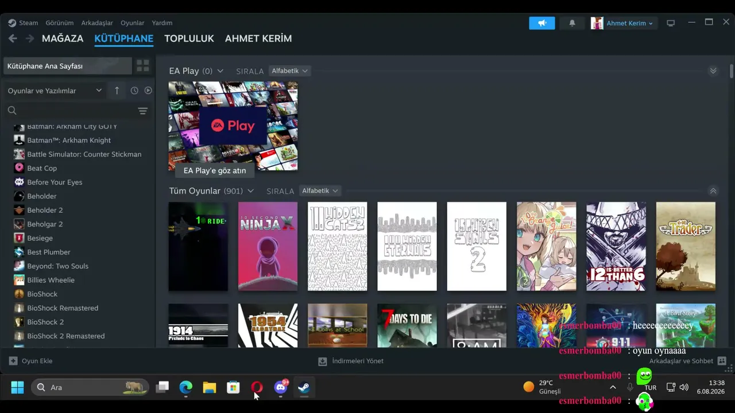Show hidden system tray icons

point(613,387)
